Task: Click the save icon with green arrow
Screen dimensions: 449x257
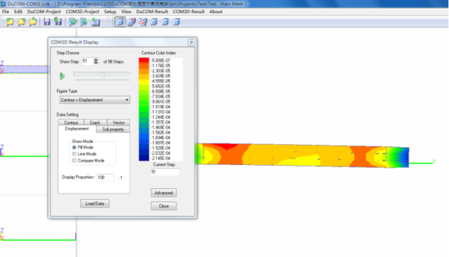Action: (57, 22)
